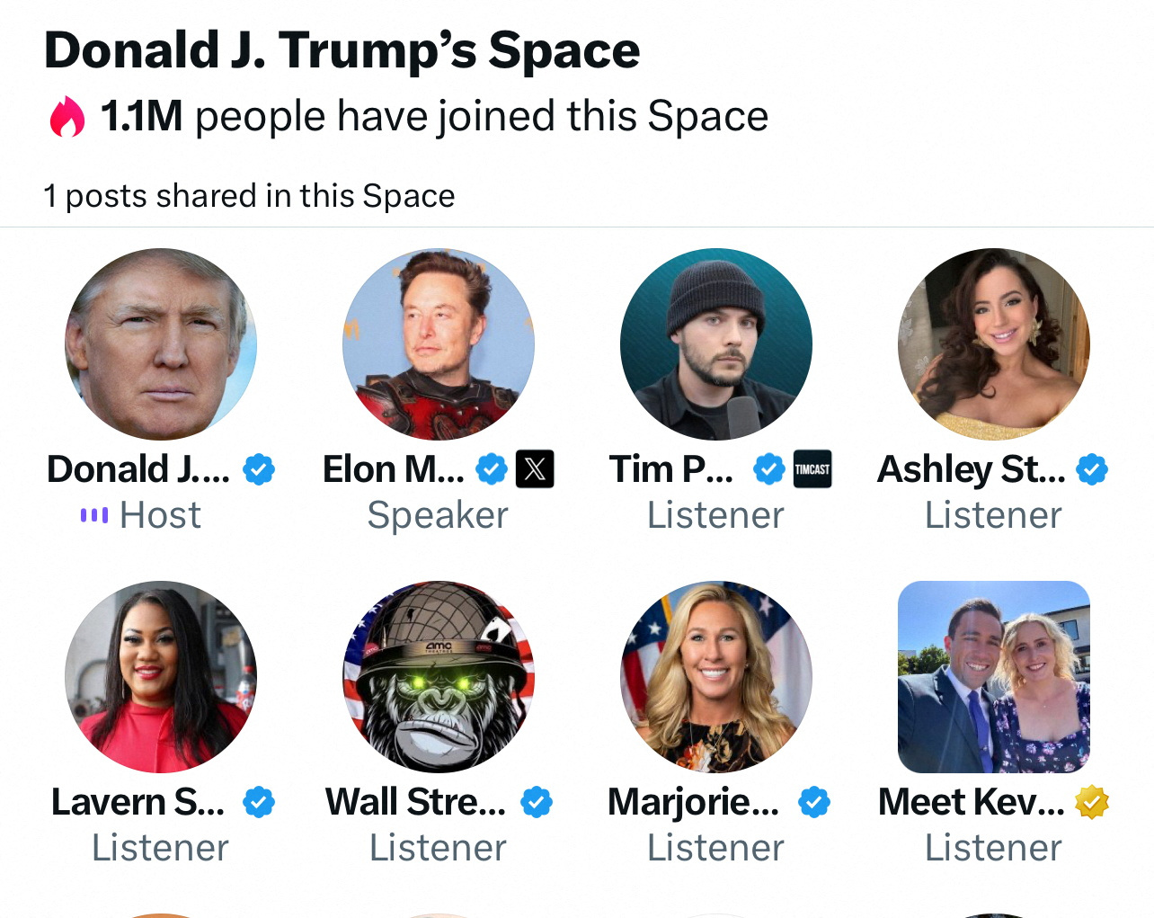The image size is (1154, 918).
Task: Open the Speaker's avatar in red armor
Action: pyautogui.click(x=439, y=344)
